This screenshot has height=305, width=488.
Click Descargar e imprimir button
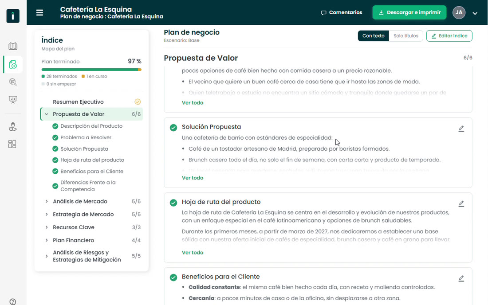(x=409, y=12)
